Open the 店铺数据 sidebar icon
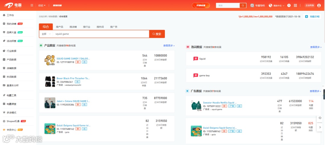This screenshot has width=325, height=145. pos(4,68)
